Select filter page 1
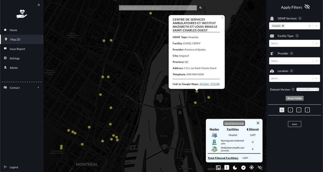The image size is (323, 172). 282,110
